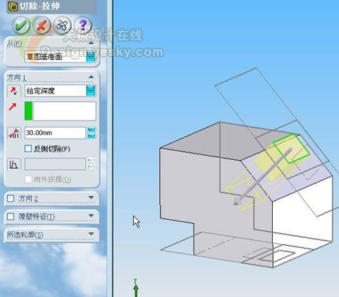Viewport: 339px width, 297px height.
Task: Cancel the cut-extrude with red X
Action: pos(41,25)
